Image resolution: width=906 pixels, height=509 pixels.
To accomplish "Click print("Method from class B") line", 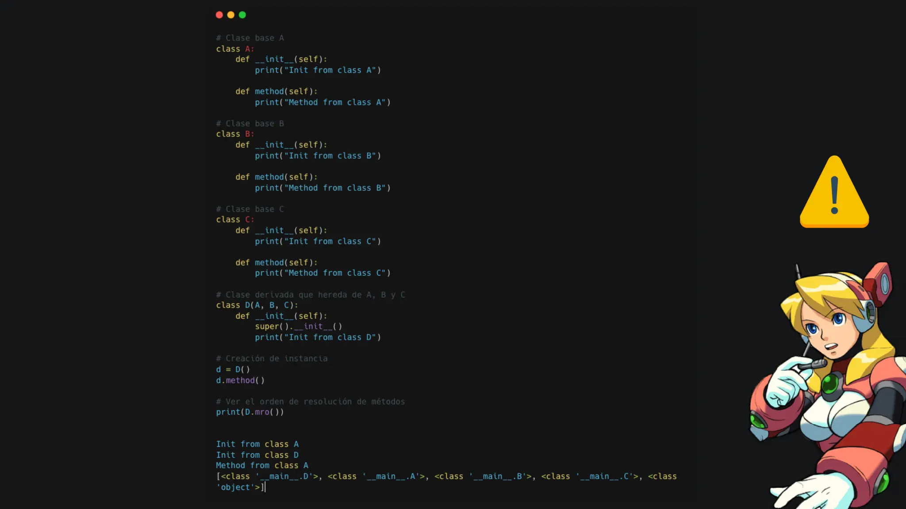I will tap(322, 188).
